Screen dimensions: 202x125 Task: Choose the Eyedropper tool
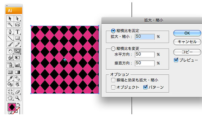(x=10, y=78)
